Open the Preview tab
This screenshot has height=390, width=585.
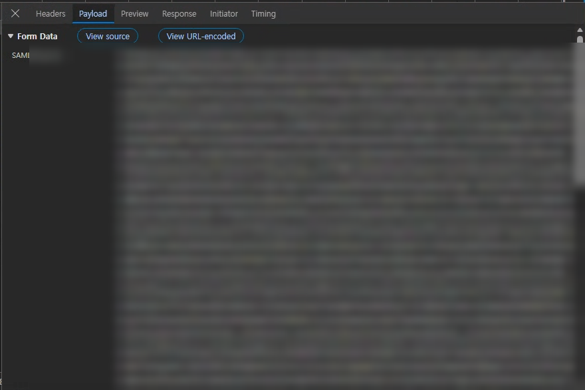click(135, 14)
